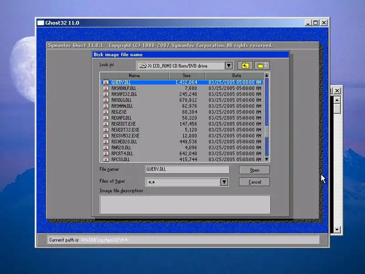Select the QUERY.DLL file icon
Viewport: 365px width, 274px height.
pos(106,82)
